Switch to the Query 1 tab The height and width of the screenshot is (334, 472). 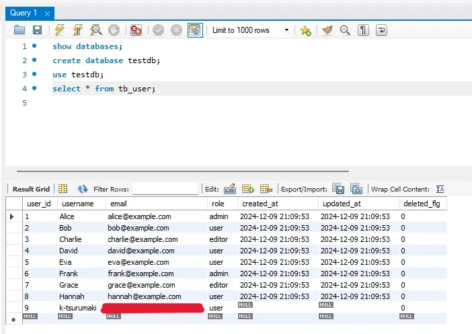24,13
